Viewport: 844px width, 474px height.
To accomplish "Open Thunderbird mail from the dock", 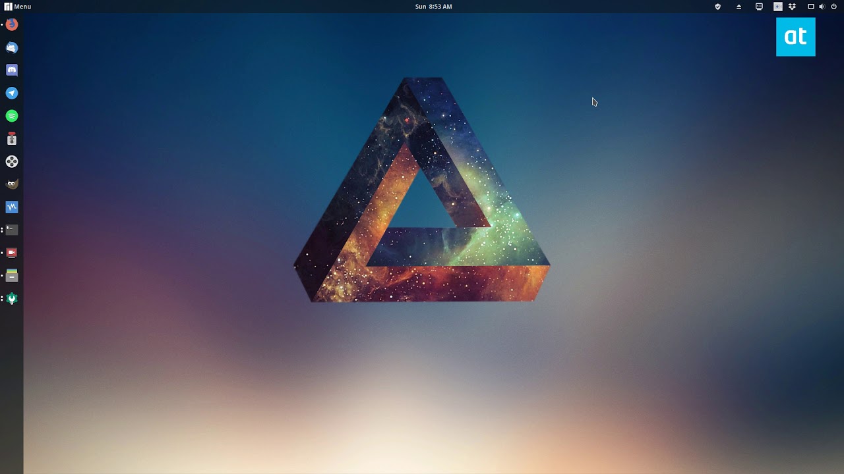I will (12, 47).
